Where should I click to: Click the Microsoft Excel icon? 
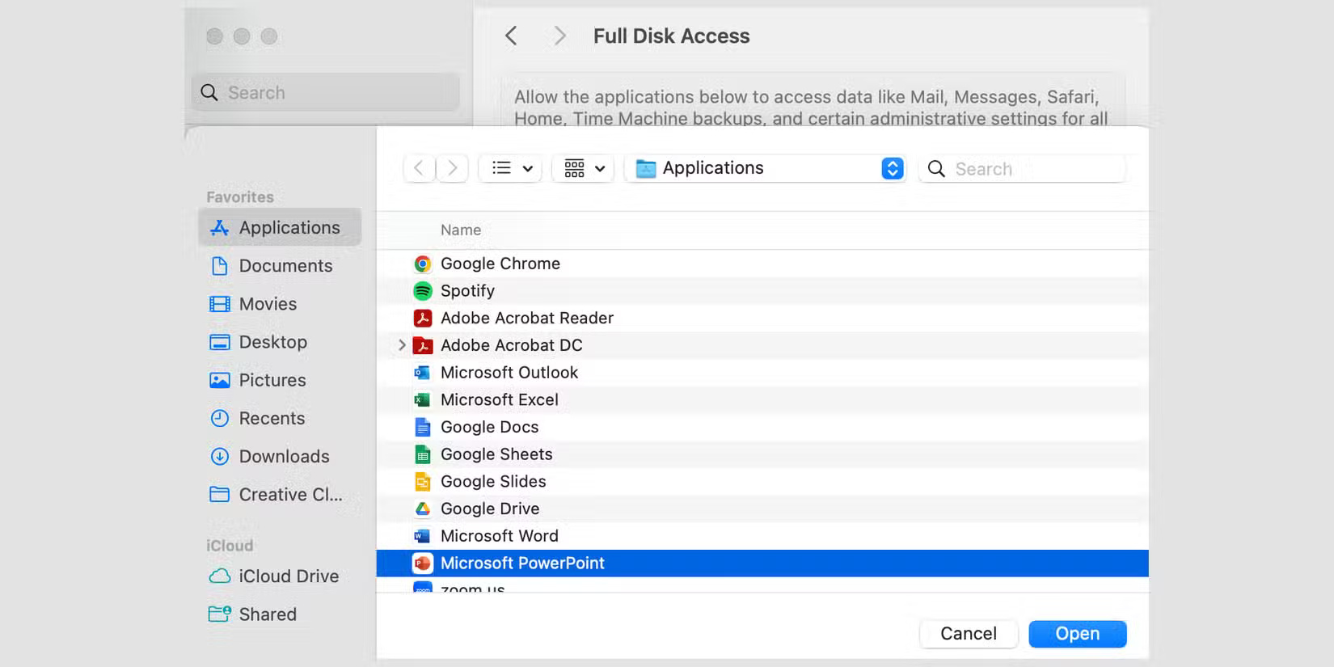coord(422,400)
